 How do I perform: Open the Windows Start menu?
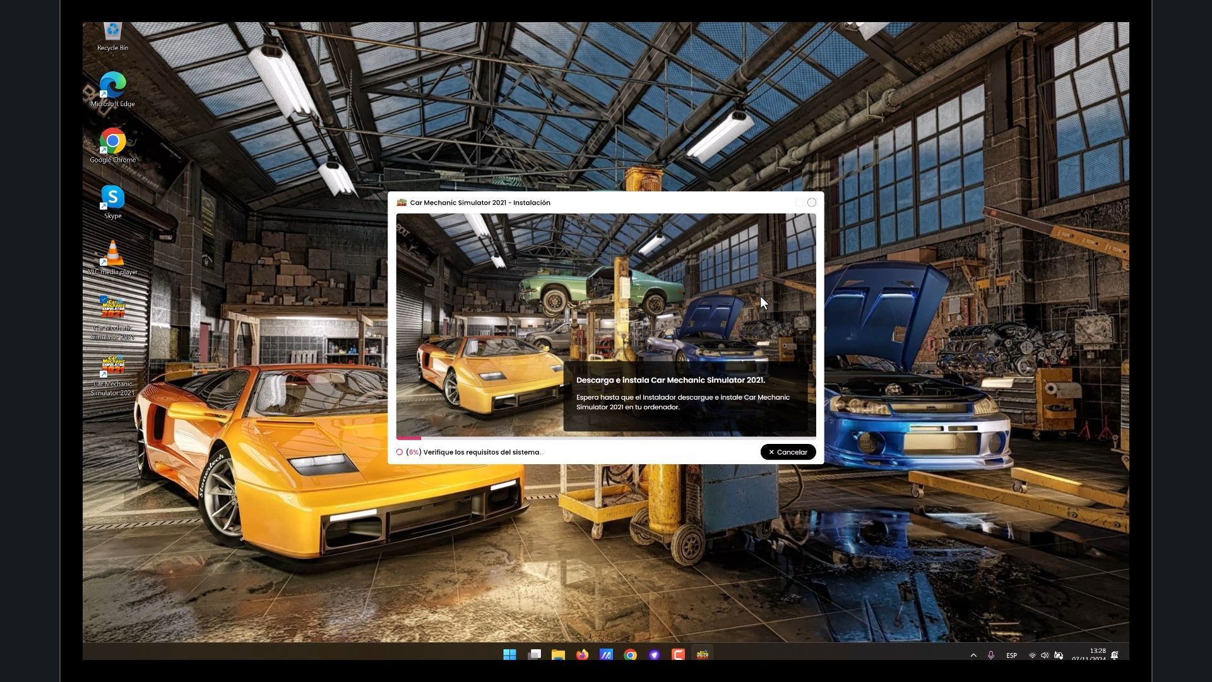509,655
